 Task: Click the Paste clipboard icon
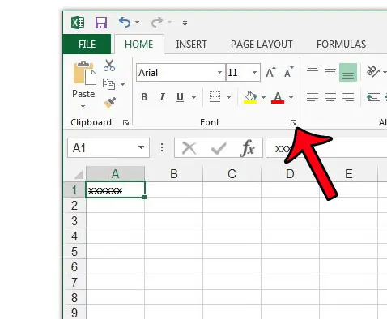[x=84, y=73]
